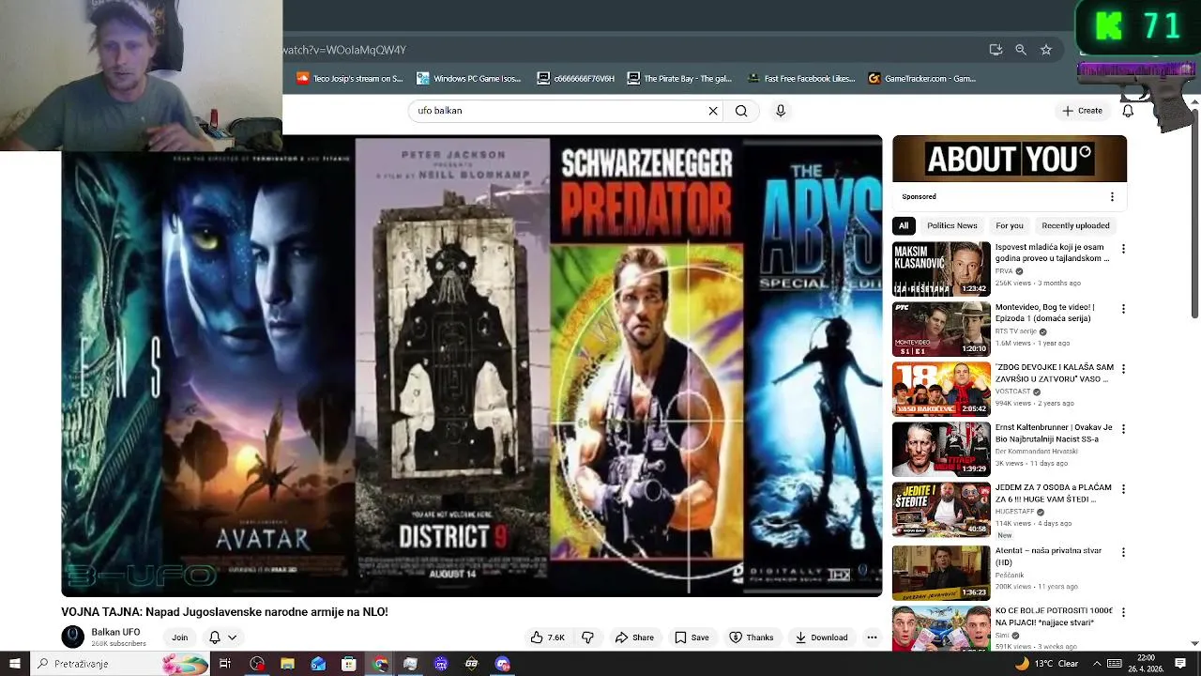
Task: Open options for ZBOG DEVOJKE I KALAŠA video
Action: [x=1123, y=369]
